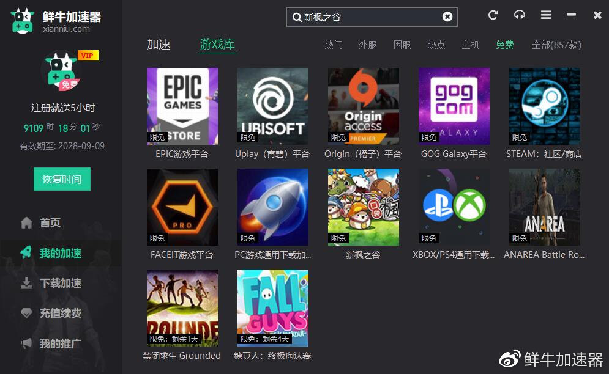Open 我的加速 in sidebar
Viewport: 609px width, 374px height.
pyautogui.click(x=61, y=253)
